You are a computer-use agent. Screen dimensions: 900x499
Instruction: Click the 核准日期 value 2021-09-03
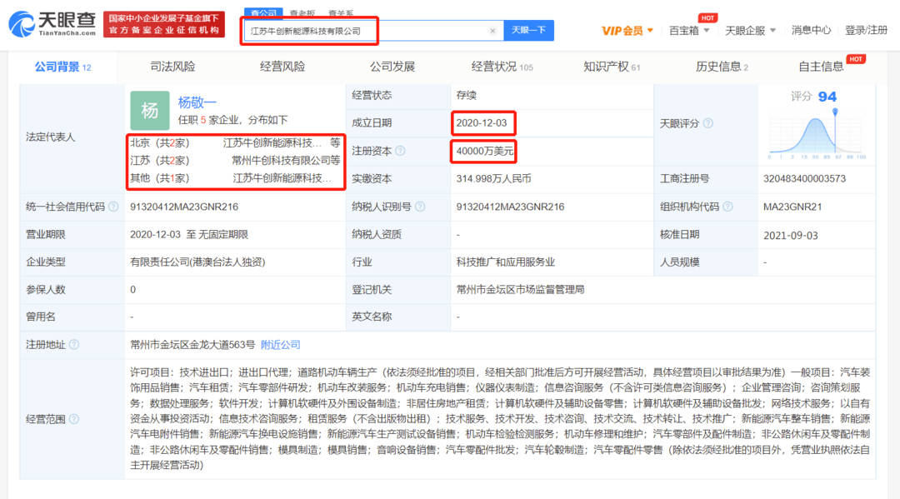[790, 235]
